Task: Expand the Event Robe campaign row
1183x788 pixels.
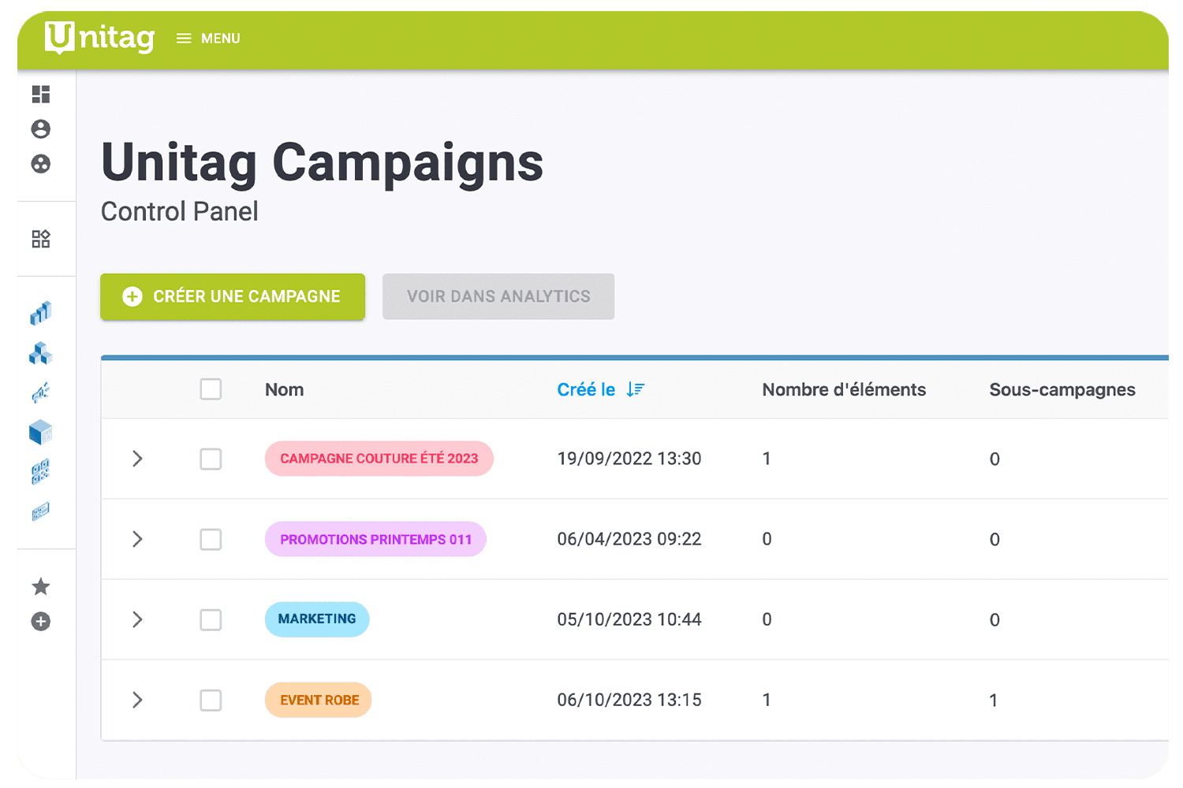Action: (x=137, y=700)
